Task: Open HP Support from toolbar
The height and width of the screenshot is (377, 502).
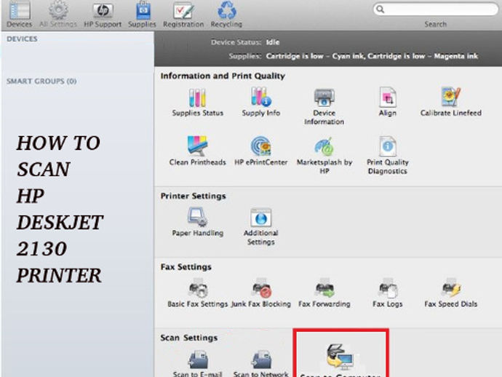Action: tap(103, 14)
